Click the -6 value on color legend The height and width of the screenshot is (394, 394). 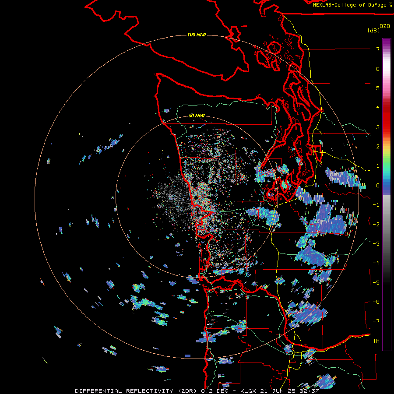tap(376, 302)
